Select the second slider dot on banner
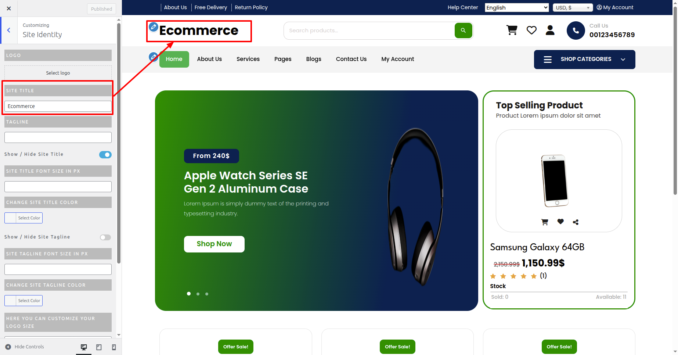This screenshot has width=678, height=355. tap(198, 294)
